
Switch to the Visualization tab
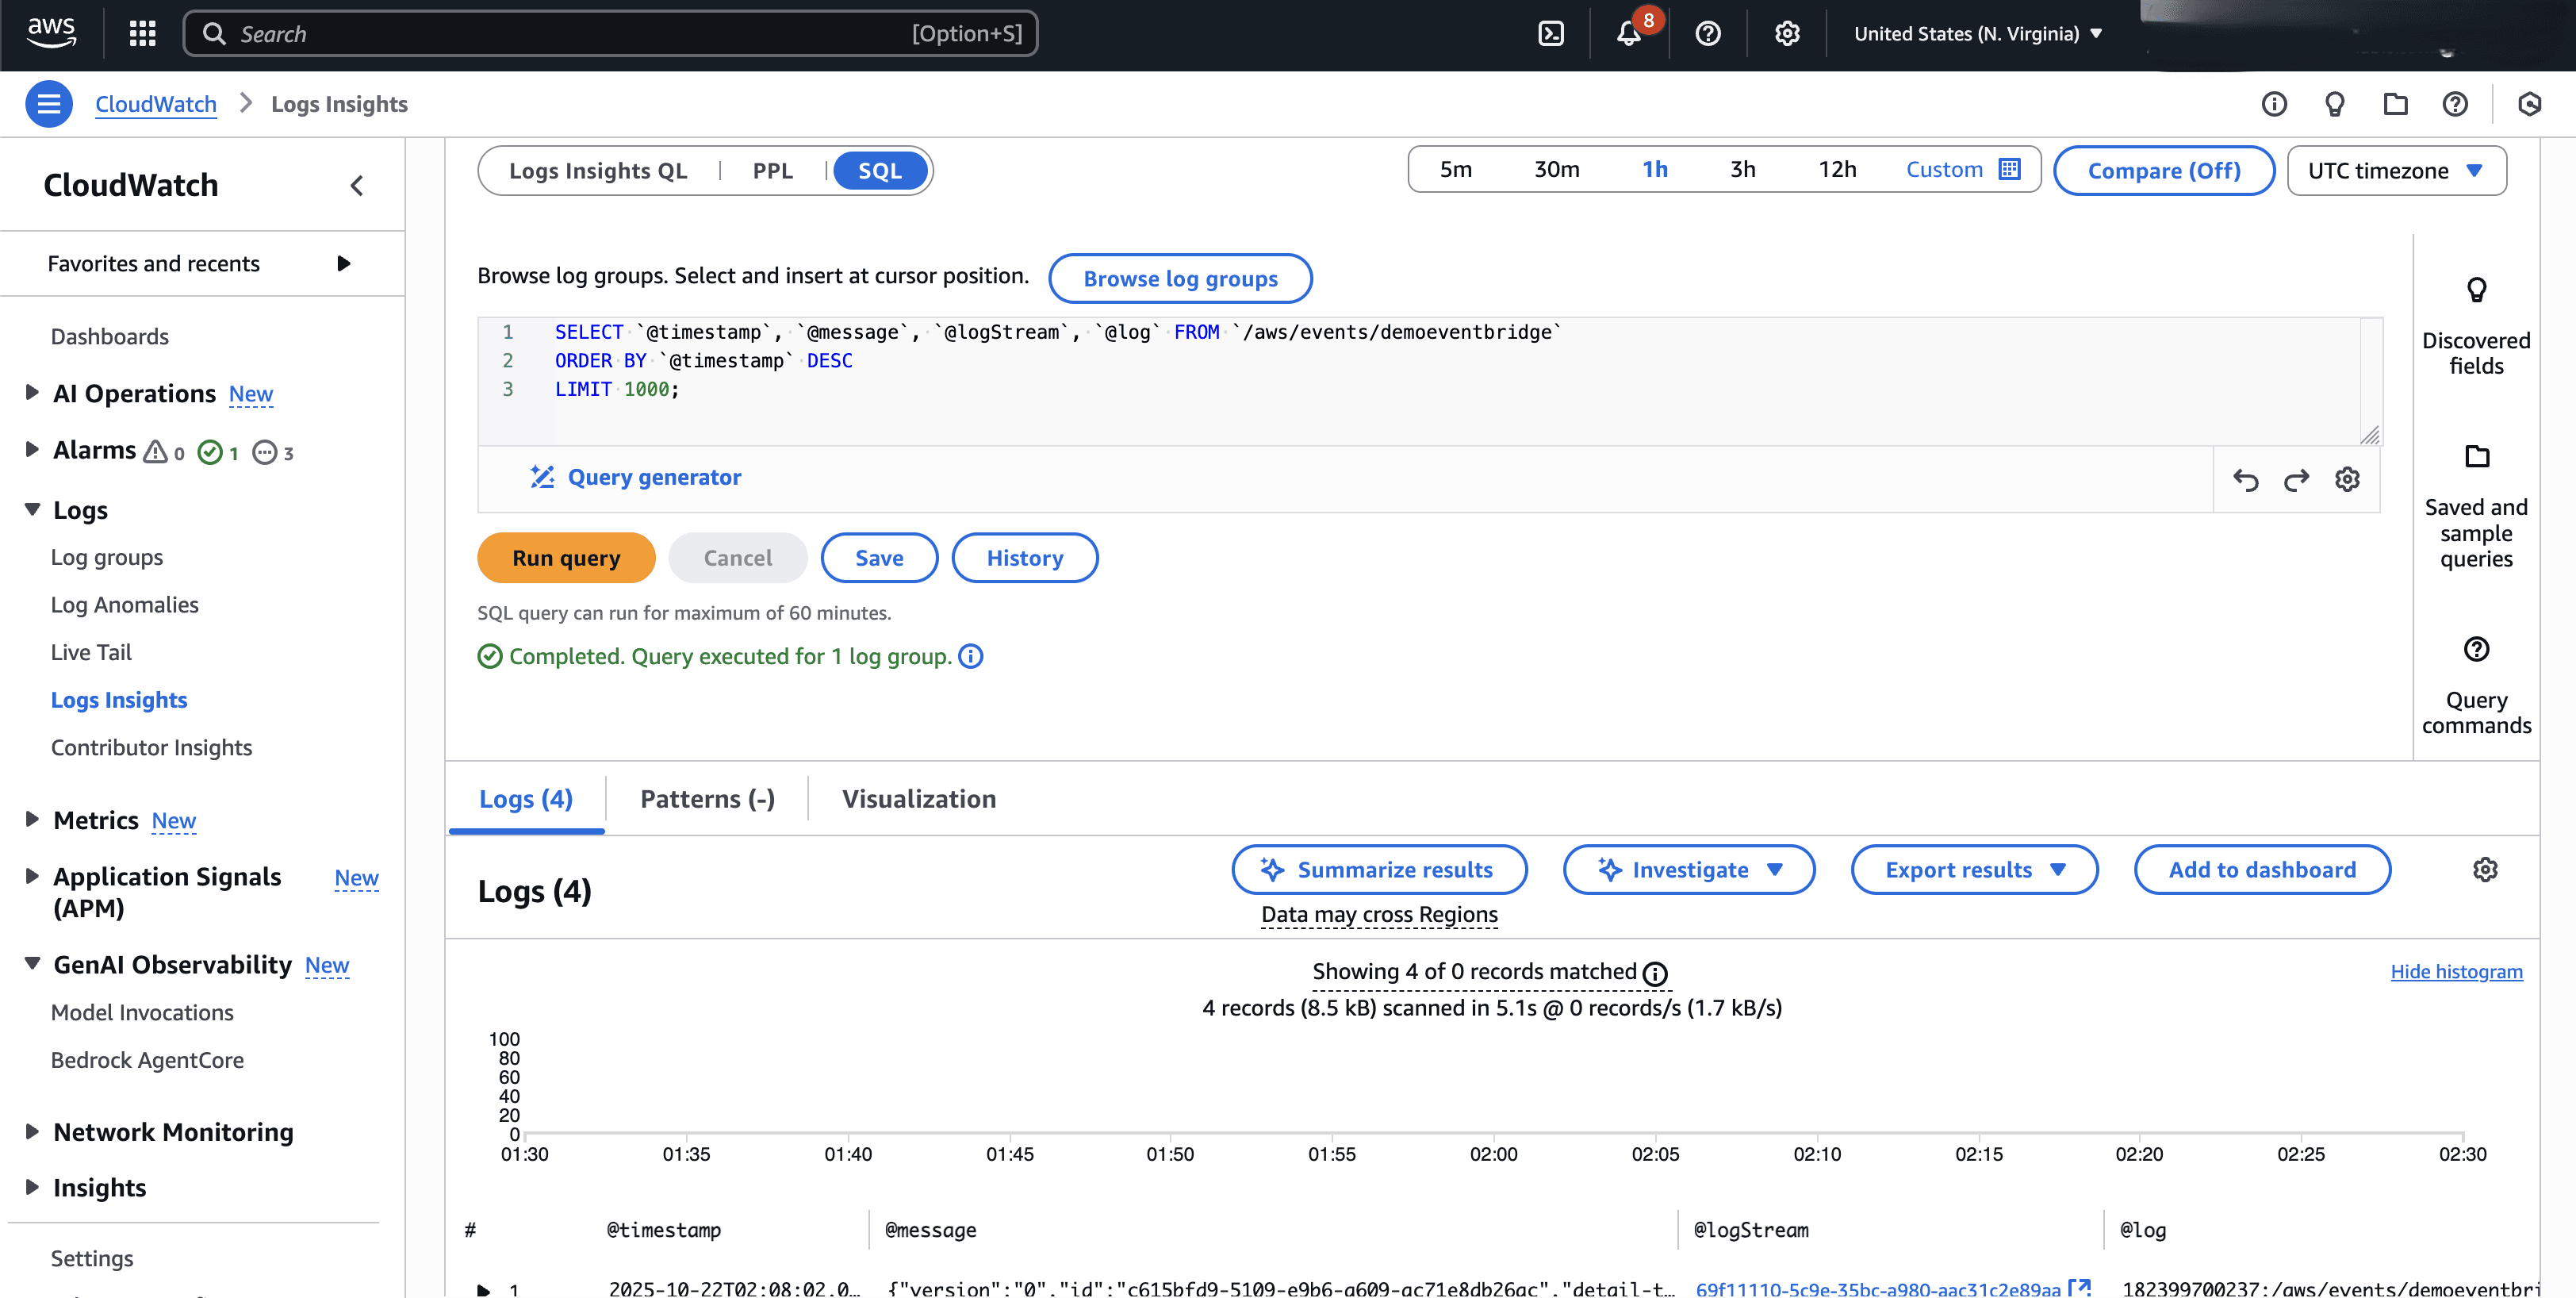point(918,798)
